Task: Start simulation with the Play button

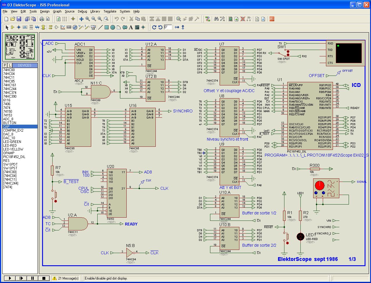Action: 10,278
